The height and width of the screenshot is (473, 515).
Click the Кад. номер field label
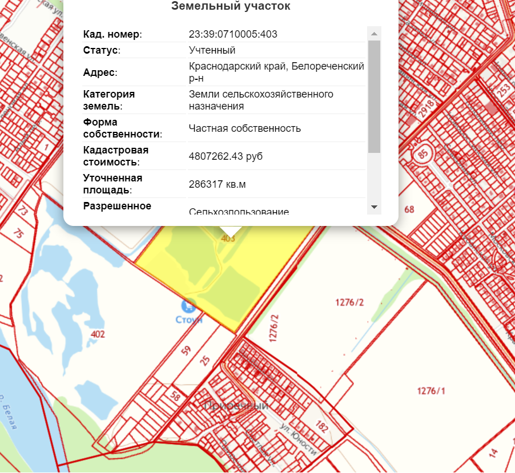tap(112, 34)
